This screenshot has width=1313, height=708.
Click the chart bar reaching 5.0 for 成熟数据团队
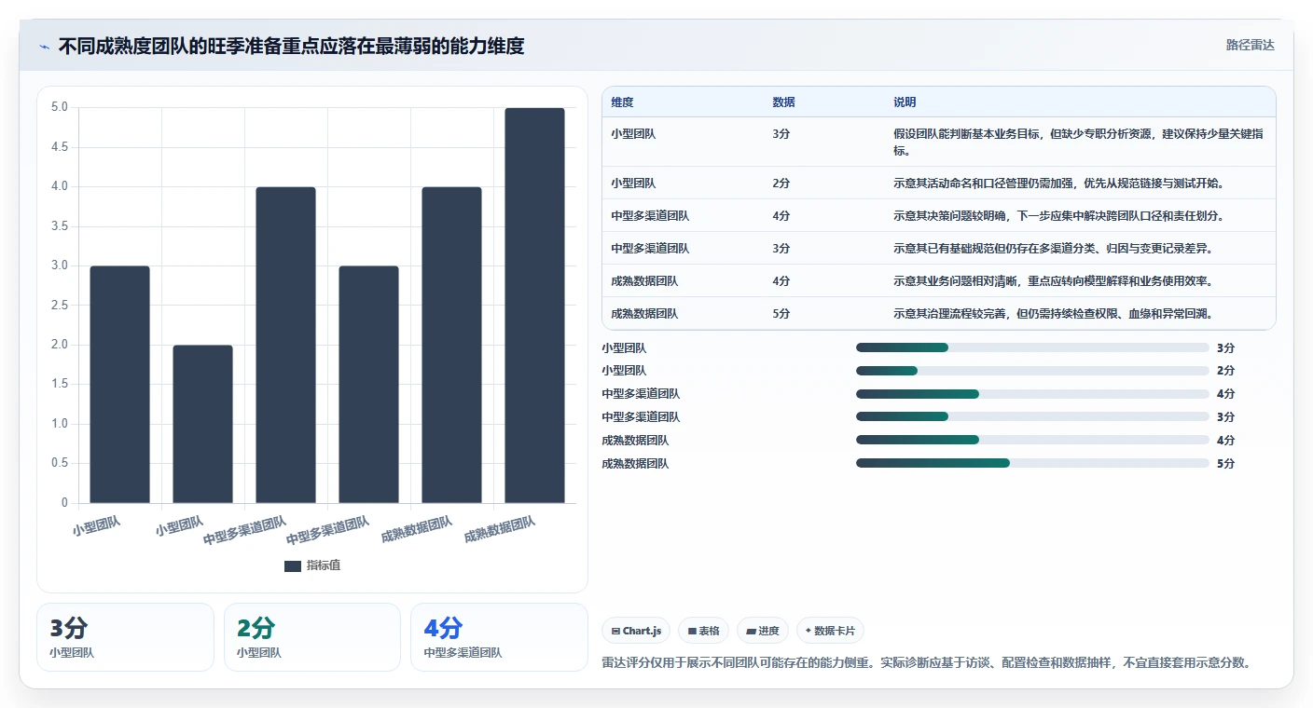click(x=534, y=306)
